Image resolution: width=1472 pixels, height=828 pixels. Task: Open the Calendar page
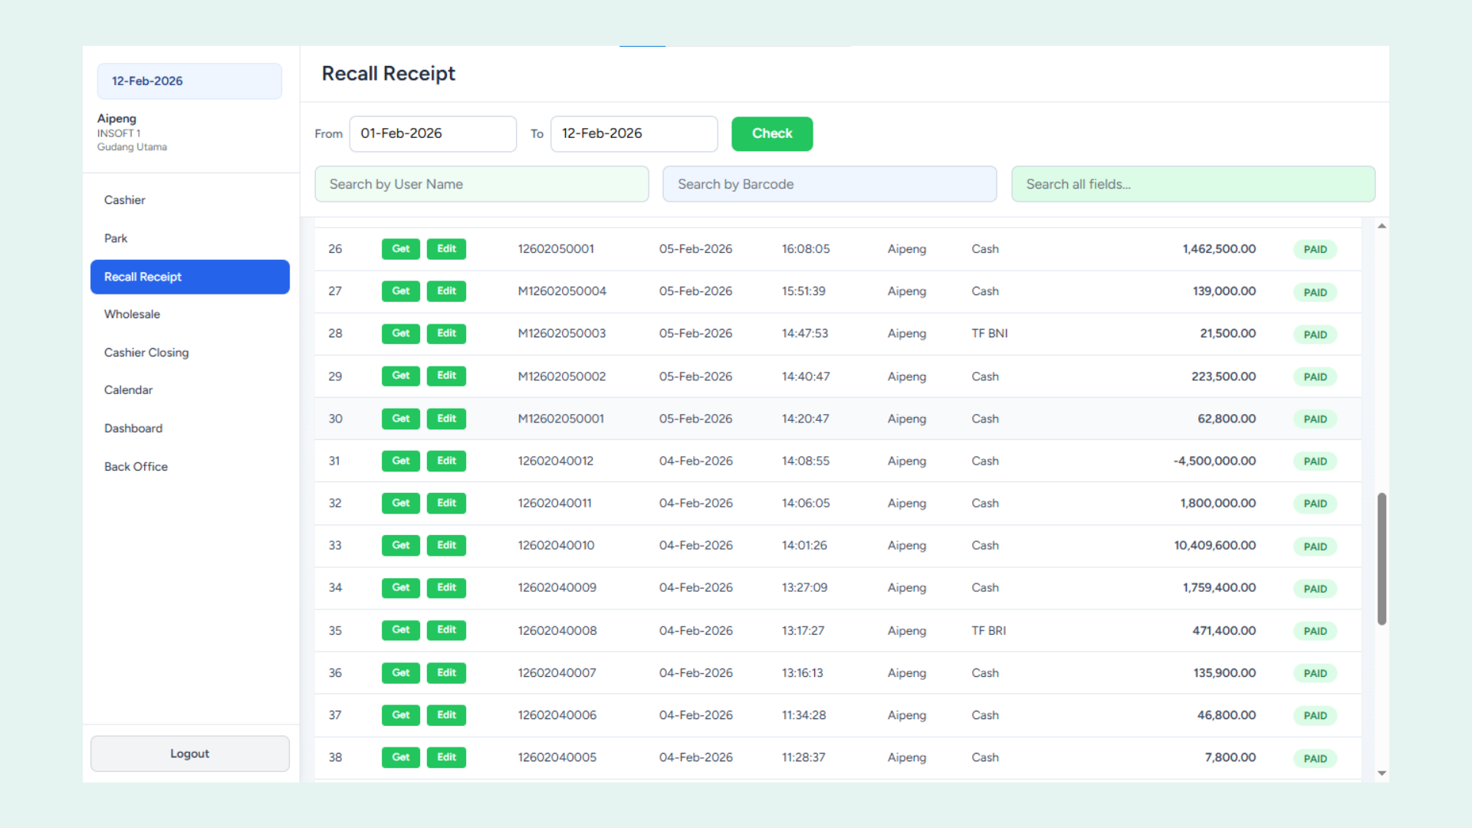[128, 390]
